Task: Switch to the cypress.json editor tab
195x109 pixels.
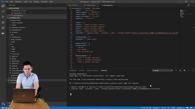Action: pyautogui.click(x=91, y=5)
